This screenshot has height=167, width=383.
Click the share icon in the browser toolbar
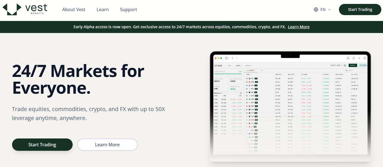[x=354, y=58]
